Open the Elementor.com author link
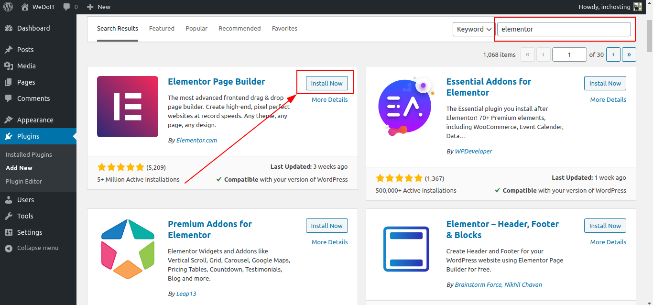 click(x=196, y=140)
